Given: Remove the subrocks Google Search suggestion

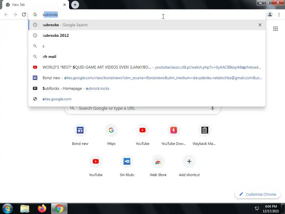Looking at the screenshot, I should point(260,25).
